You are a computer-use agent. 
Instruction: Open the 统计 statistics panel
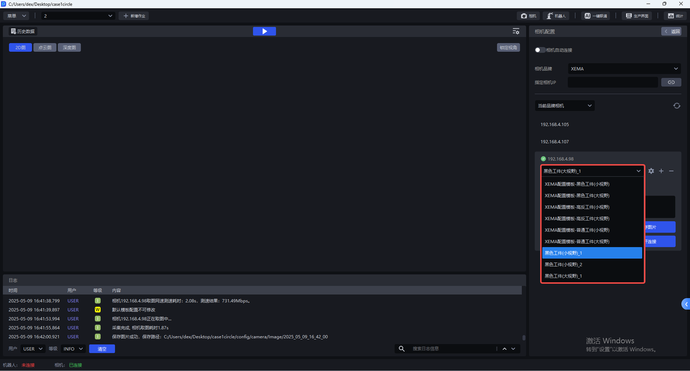[x=674, y=16]
